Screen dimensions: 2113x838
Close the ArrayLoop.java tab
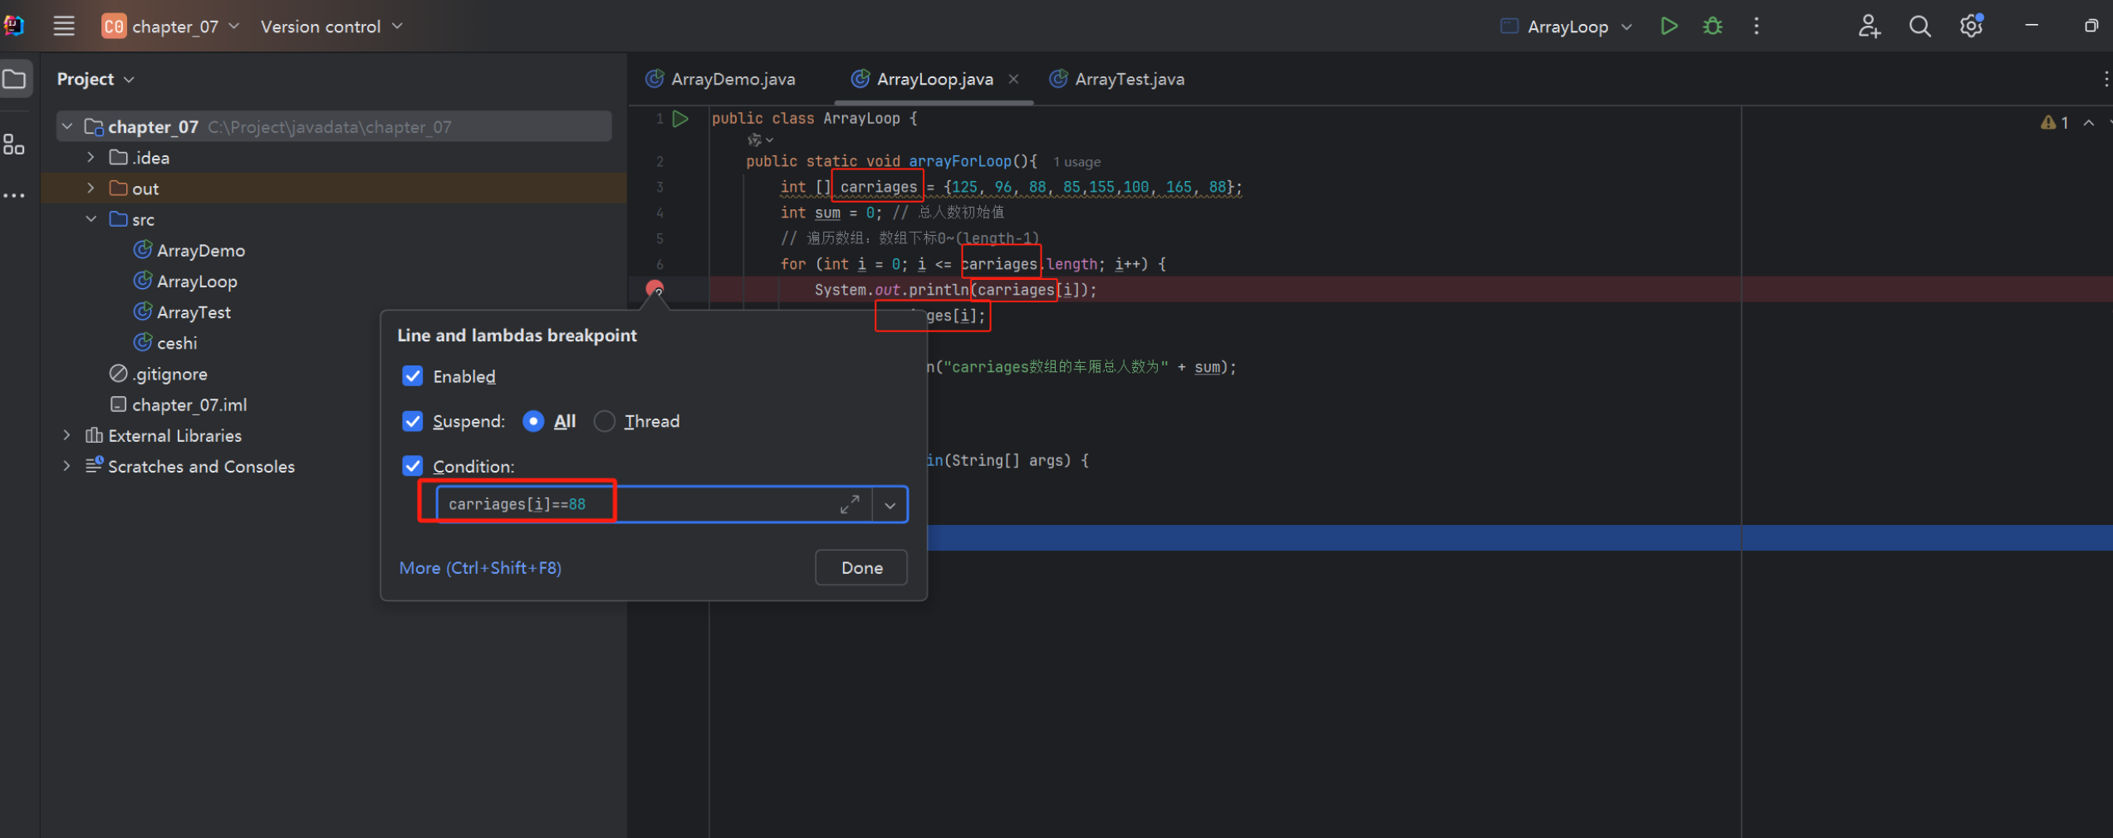tap(1013, 79)
